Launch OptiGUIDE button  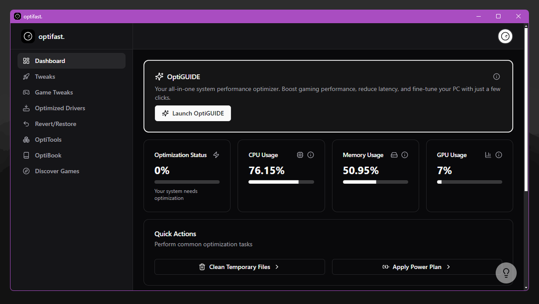[193, 114]
